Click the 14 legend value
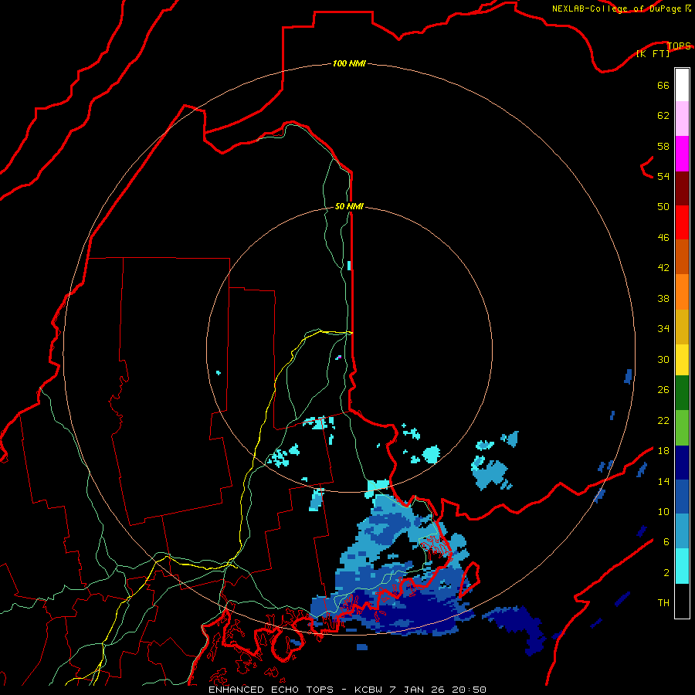This screenshot has width=695, height=695. [x=663, y=481]
